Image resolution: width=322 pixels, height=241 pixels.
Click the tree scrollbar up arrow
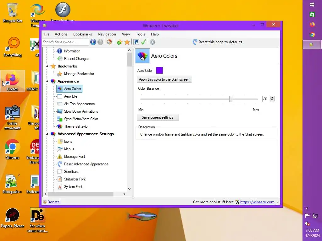tap(129, 50)
